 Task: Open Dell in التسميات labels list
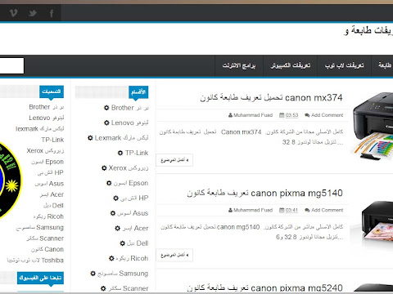[53, 206]
